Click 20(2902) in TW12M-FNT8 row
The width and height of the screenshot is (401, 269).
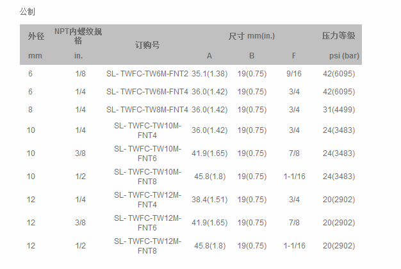click(339, 246)
